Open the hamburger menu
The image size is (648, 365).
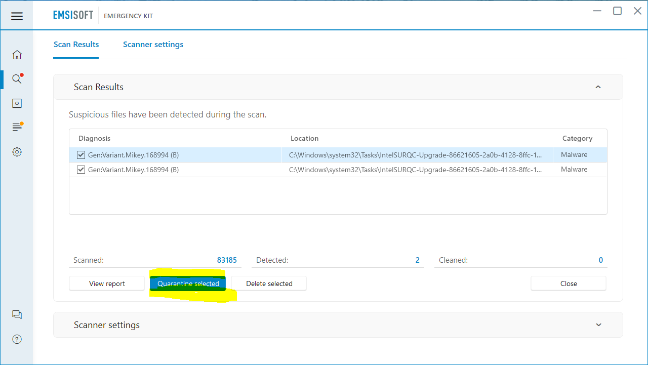pyautogui.click(x=17, y=16)
